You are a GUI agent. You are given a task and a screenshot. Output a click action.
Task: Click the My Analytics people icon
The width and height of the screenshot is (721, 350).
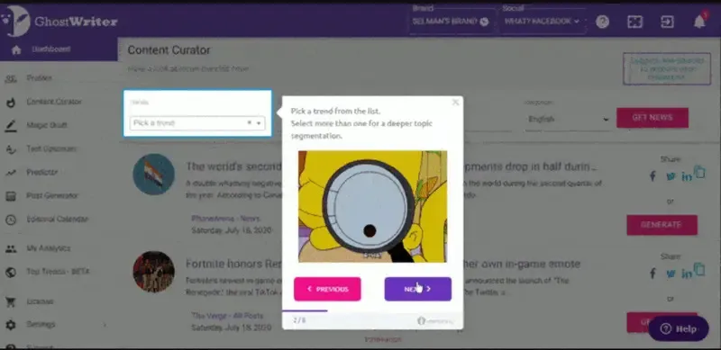[x=11, y=249]
